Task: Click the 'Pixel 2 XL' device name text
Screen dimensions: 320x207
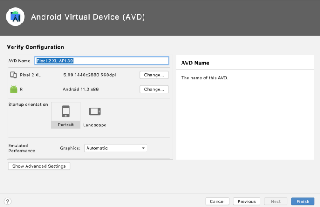Action: (30, 75)
